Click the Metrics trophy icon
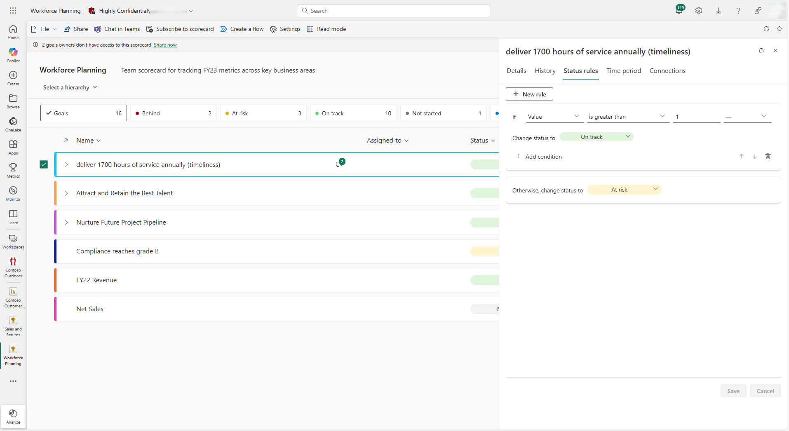 [x=13, y=170]
